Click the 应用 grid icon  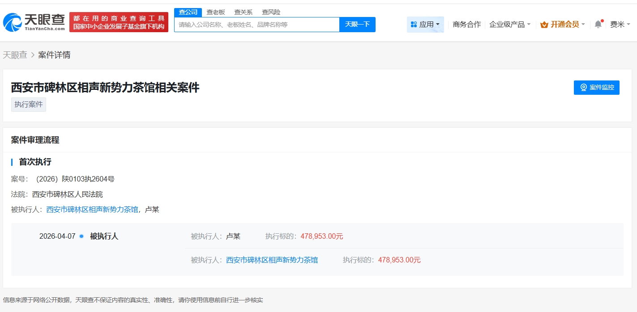click(414, 25)
